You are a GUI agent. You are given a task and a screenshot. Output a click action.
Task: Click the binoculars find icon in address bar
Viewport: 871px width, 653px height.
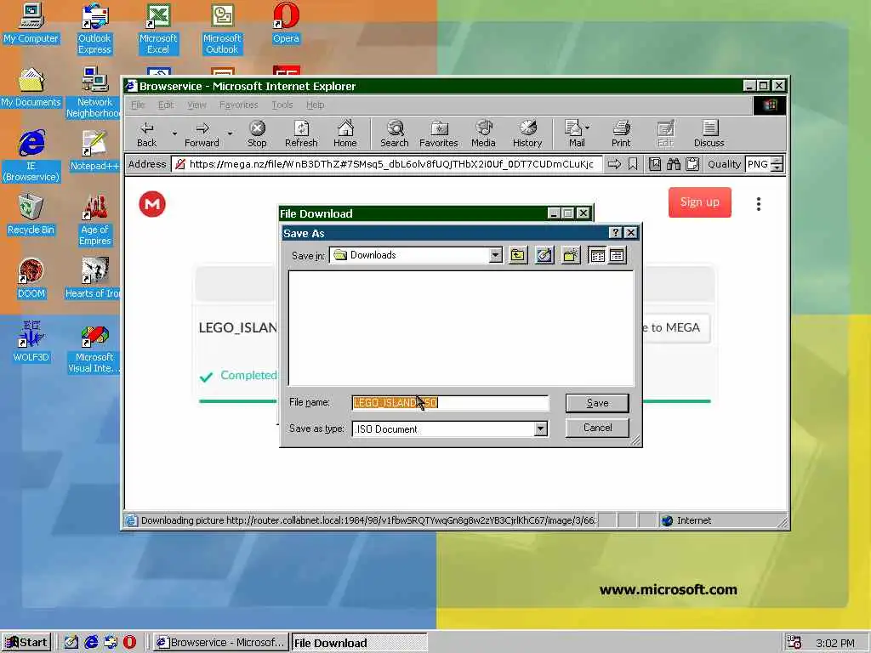(674, 164)
